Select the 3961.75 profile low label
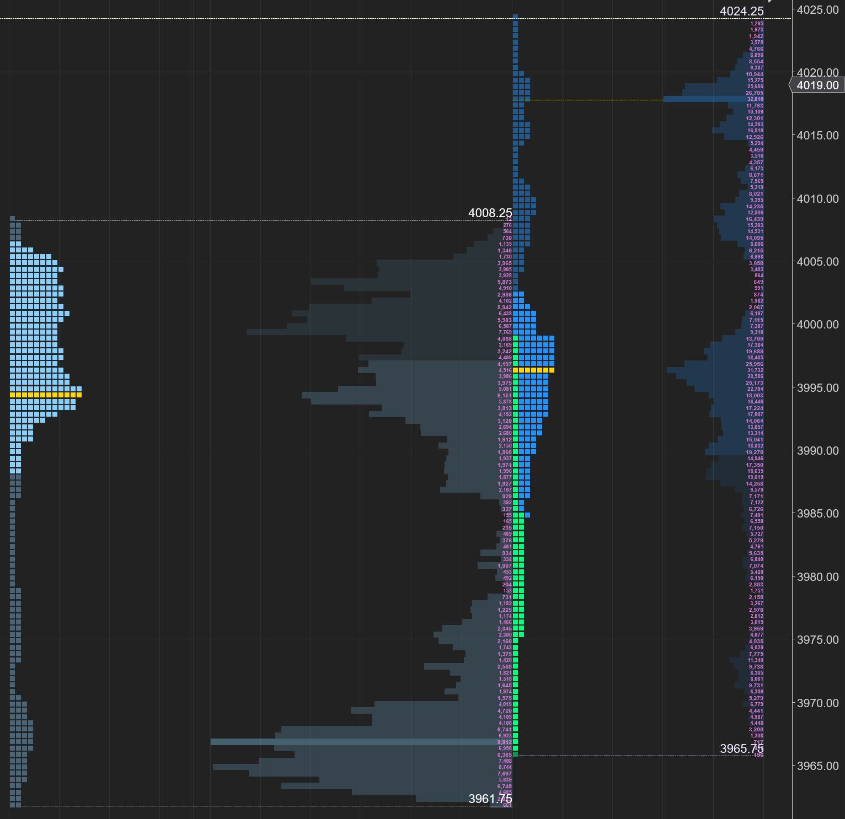845x819 pixels. [490, 799]
